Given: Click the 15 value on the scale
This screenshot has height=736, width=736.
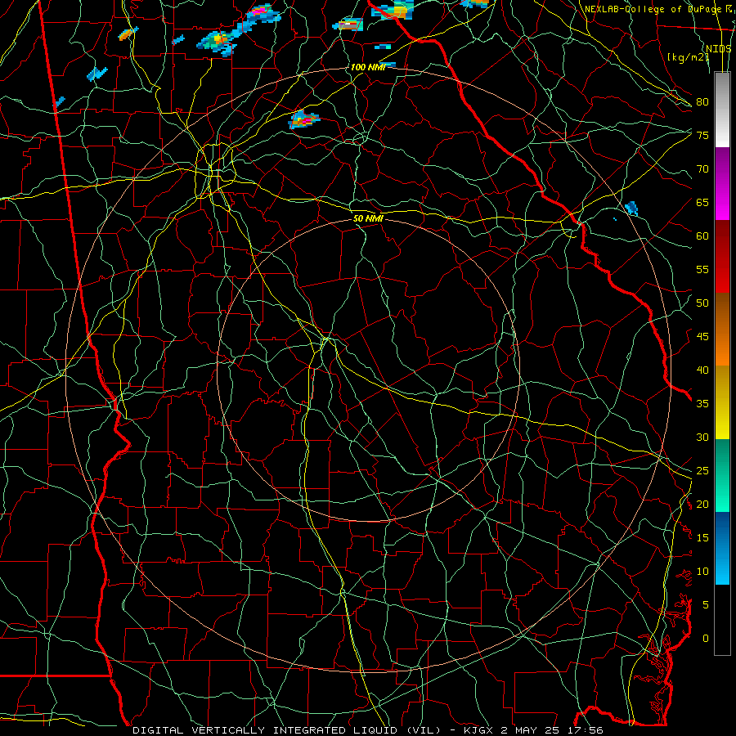Looking at the screenshot, I should tap(702, 538).
